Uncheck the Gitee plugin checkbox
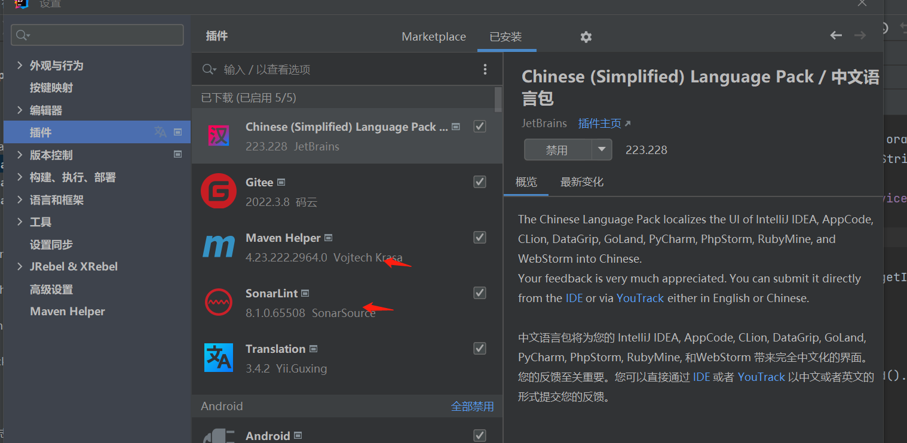 pyautogui.click(x=480, y=181)
